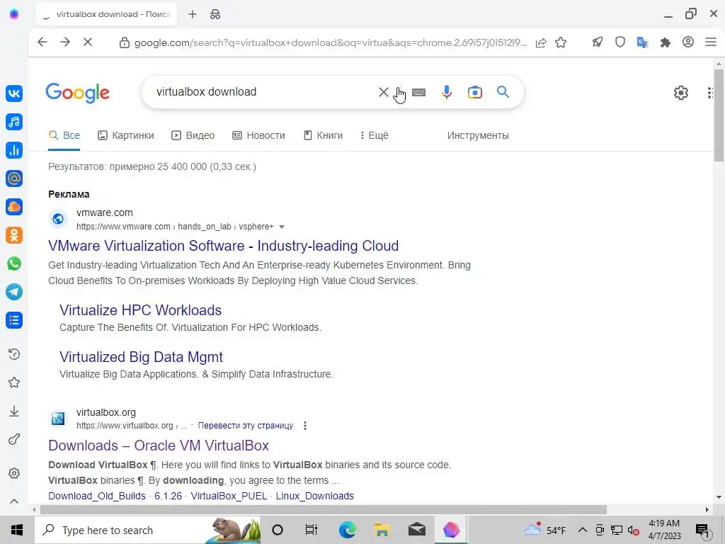The image size is (725, 544).
Task: Switch to the Новости tab
Action: (258, 135)
